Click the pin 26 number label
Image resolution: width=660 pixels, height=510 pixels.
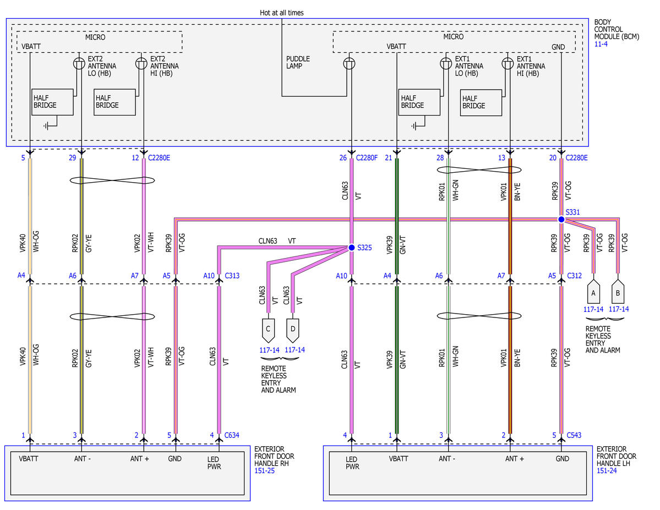coord(343,158)
